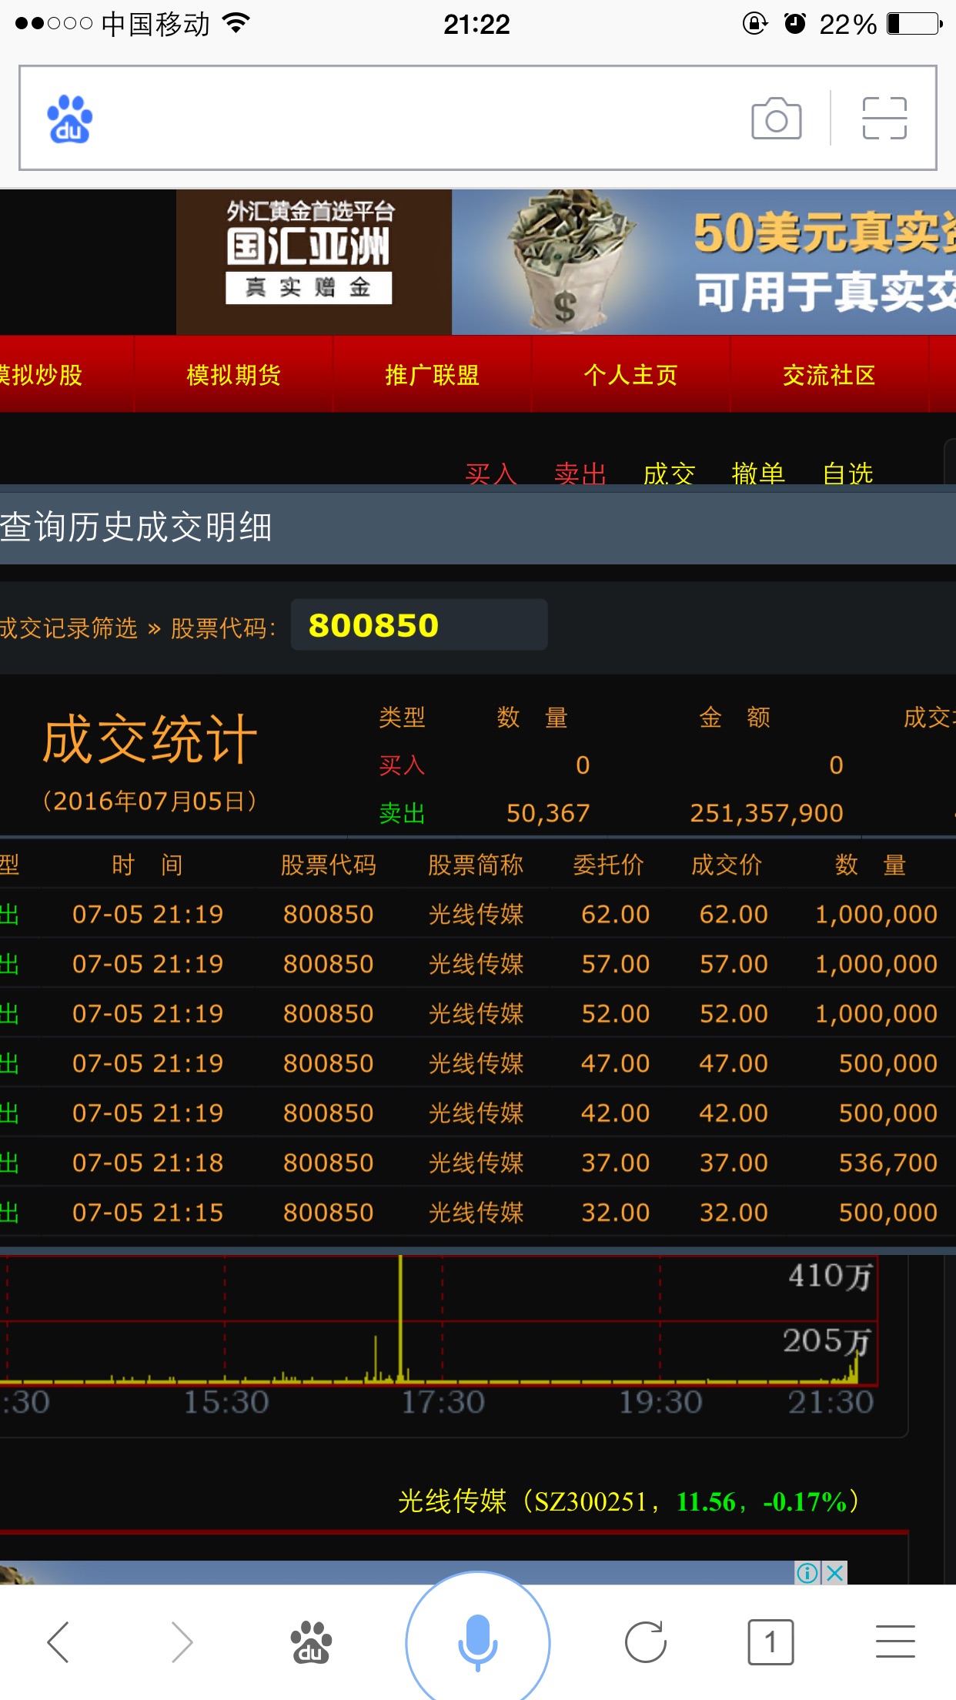The width and height of the screenshot is (956, 1700).
Task: Open tab switcher showing 1 tab
Action: [x=770, y=1641]
